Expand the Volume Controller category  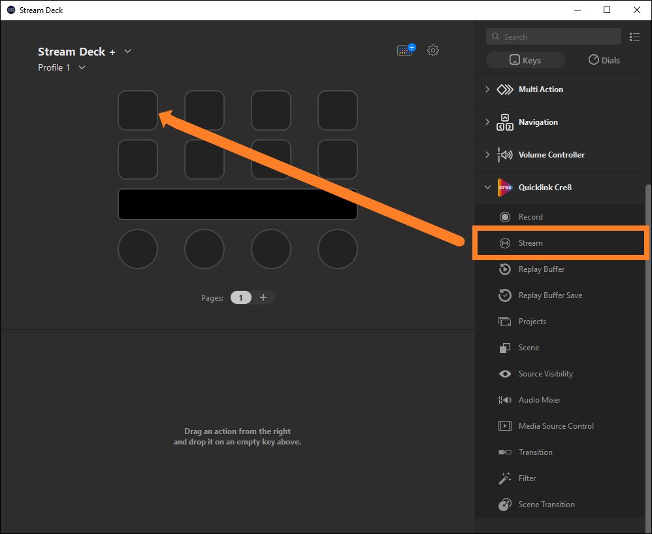[487, 155]
